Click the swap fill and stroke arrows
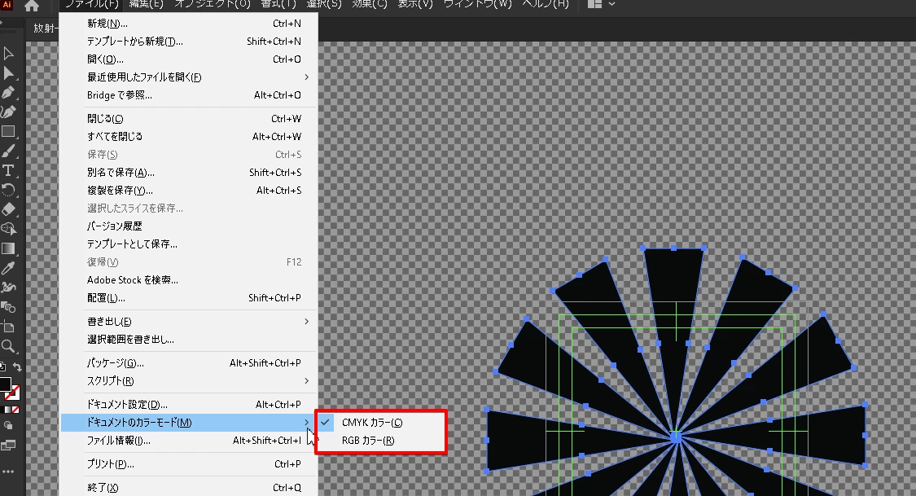 point(18,367)
